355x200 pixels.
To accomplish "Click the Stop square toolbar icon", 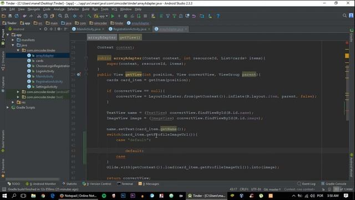I will (145, 16).
